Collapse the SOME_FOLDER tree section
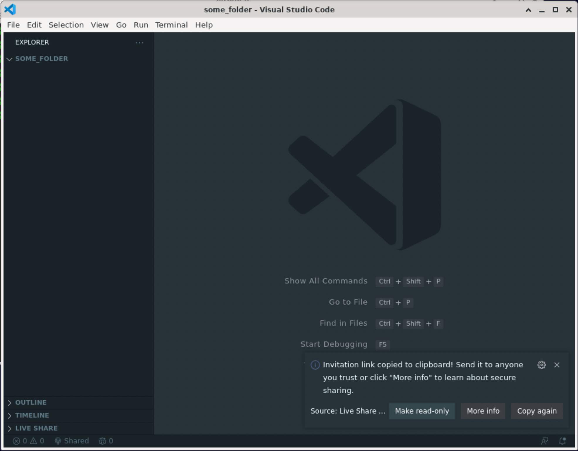This screenshot has width=578, height=451. pos(10,59)
